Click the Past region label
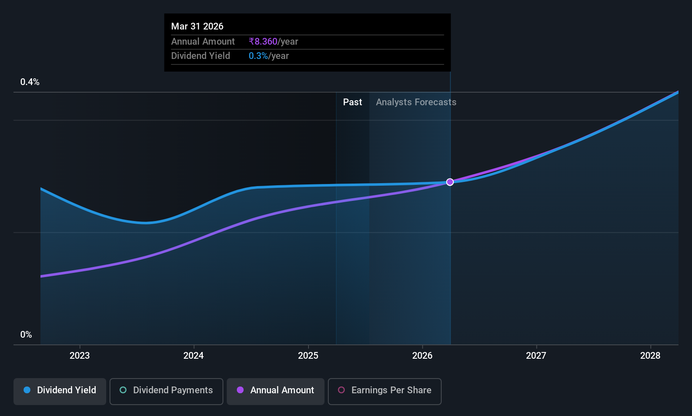The width and height of the screenshot is (692, 416). click(x=352, y=102)
